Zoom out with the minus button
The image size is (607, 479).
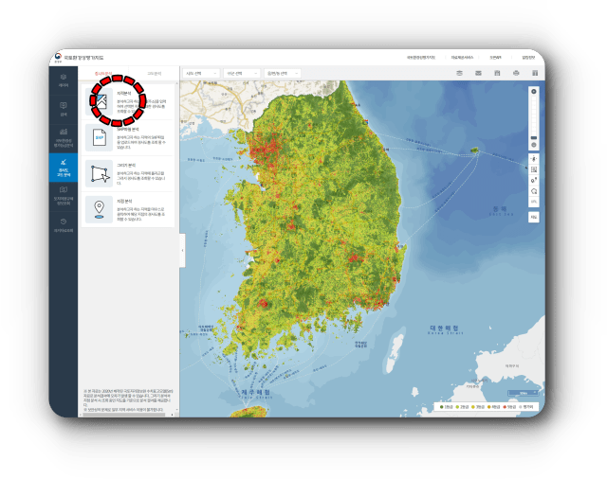point(534,145)
